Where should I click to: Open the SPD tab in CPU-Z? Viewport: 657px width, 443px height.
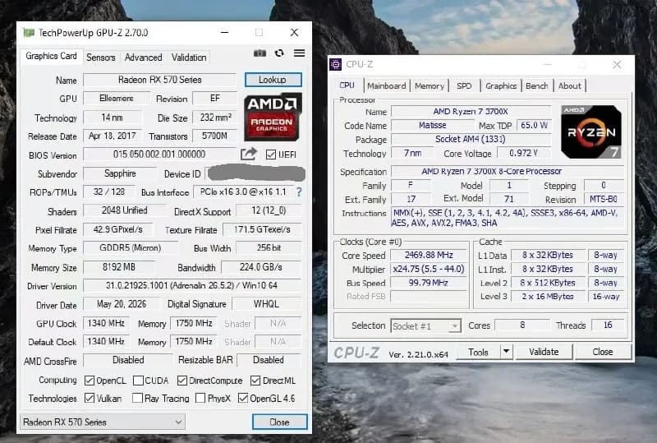point(464,86)
